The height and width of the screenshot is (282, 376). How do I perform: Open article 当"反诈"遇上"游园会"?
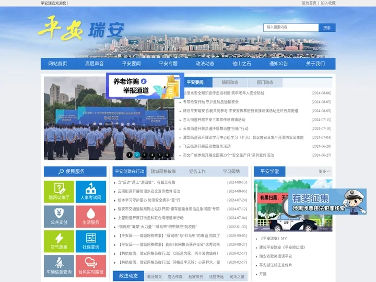click(x=147, y=182)
